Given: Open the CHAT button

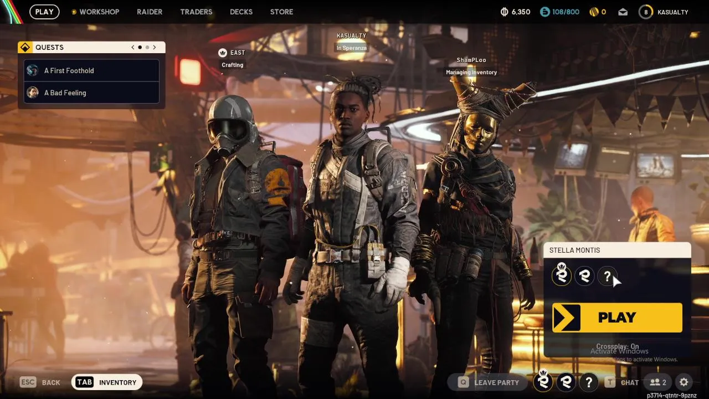Looking at the screenshot, I should coord(621,382).
